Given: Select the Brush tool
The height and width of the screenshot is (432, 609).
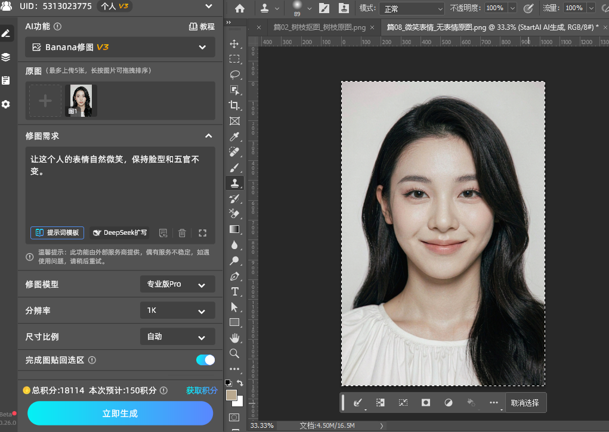Looking at the screenshot, I should coord(234,167).
